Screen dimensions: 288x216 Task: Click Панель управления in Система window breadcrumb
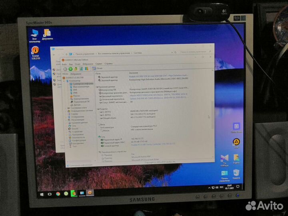point(85,54)
